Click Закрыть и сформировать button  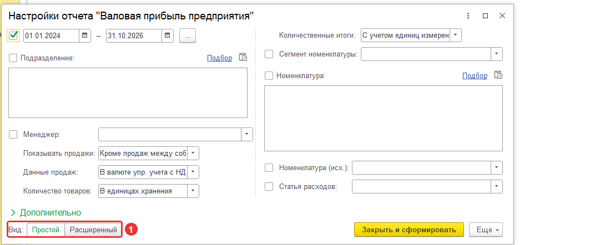(x=409, y=229)
